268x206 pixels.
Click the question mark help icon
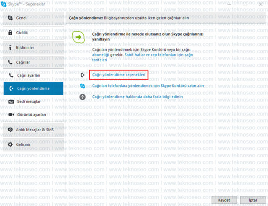click(82, 97)
